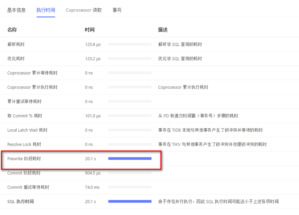Select the 解析耗时 row label
299x215 pixels.
pyautogui.click(x=16, y=44)
